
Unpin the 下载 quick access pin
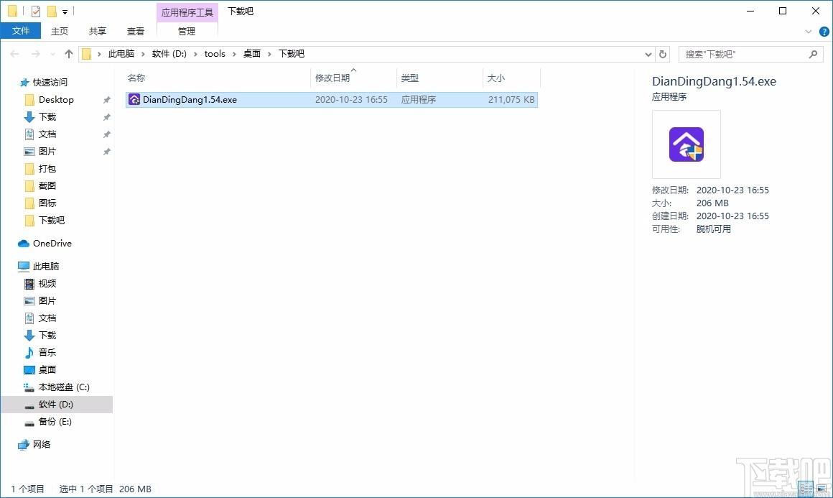tap(107, 117)
